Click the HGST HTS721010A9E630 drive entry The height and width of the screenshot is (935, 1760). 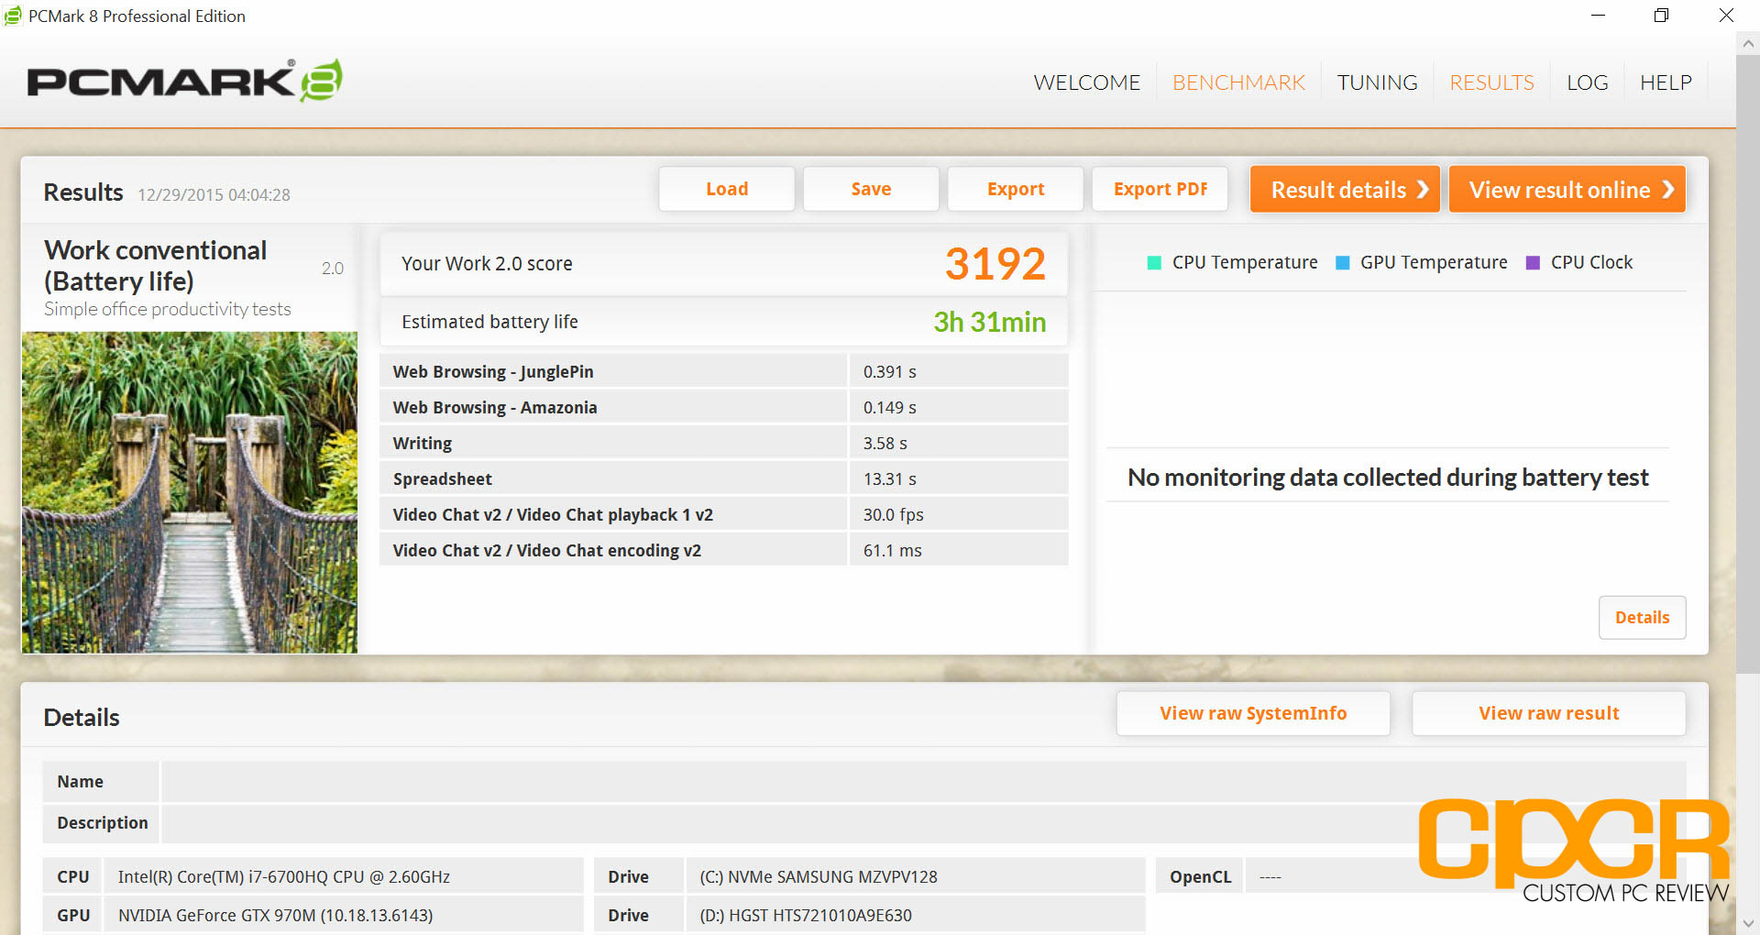pos(916,915)
